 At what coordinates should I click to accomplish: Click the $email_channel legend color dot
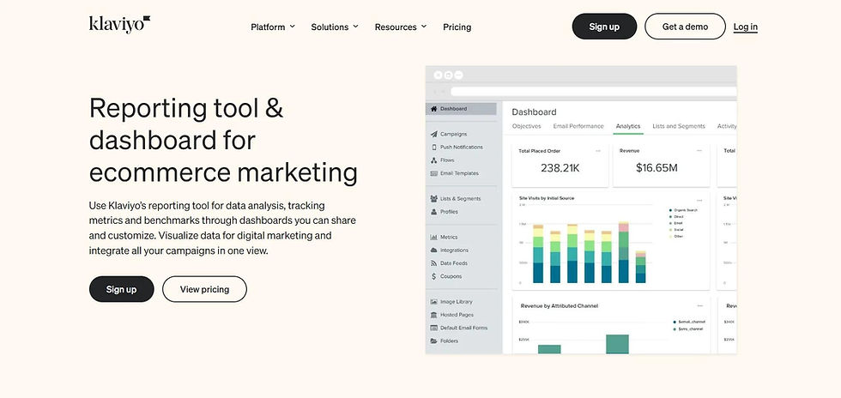tap(675, 322)
